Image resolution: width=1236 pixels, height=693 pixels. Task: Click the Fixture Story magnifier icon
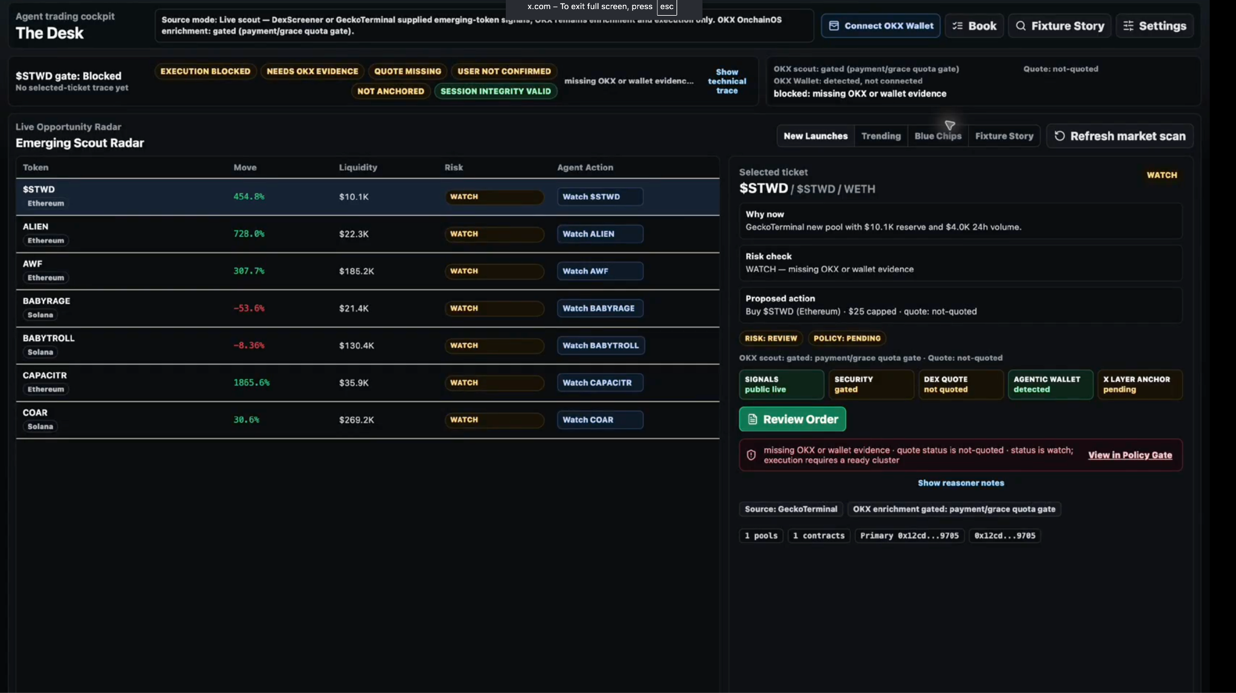[1021, 26]
